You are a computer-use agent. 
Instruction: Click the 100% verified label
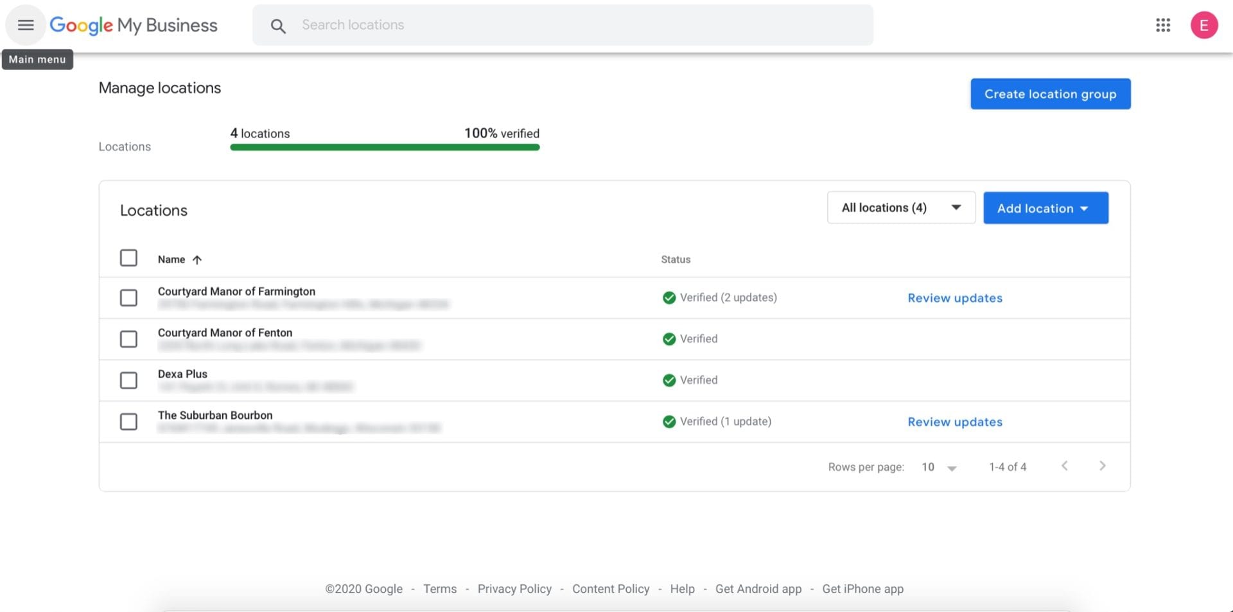coord(502,134)
